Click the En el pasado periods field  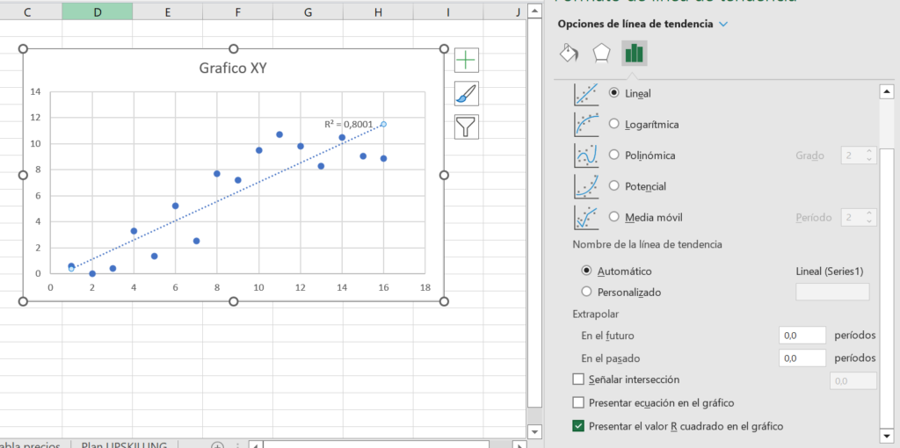tap(802, 358)
